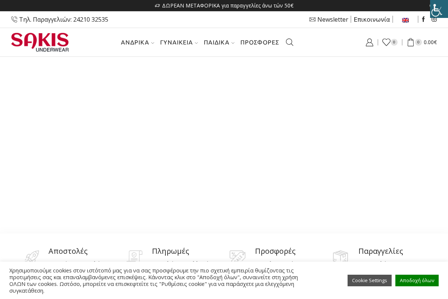The height and width of the screenshot is (299, 448).
Task: Expand the ΓΥΝΑΙΚΕΙΑ menu chevron
Action: tap(196, 43)
